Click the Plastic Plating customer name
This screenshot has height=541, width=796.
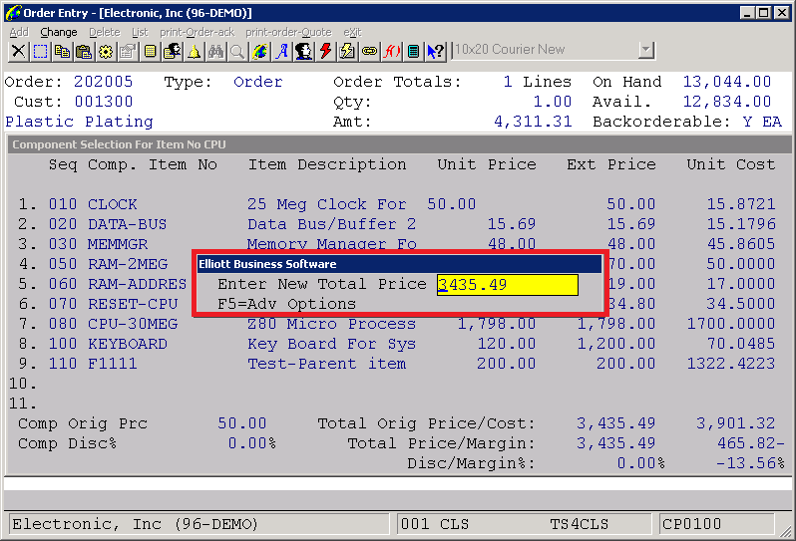coord(79,122)
